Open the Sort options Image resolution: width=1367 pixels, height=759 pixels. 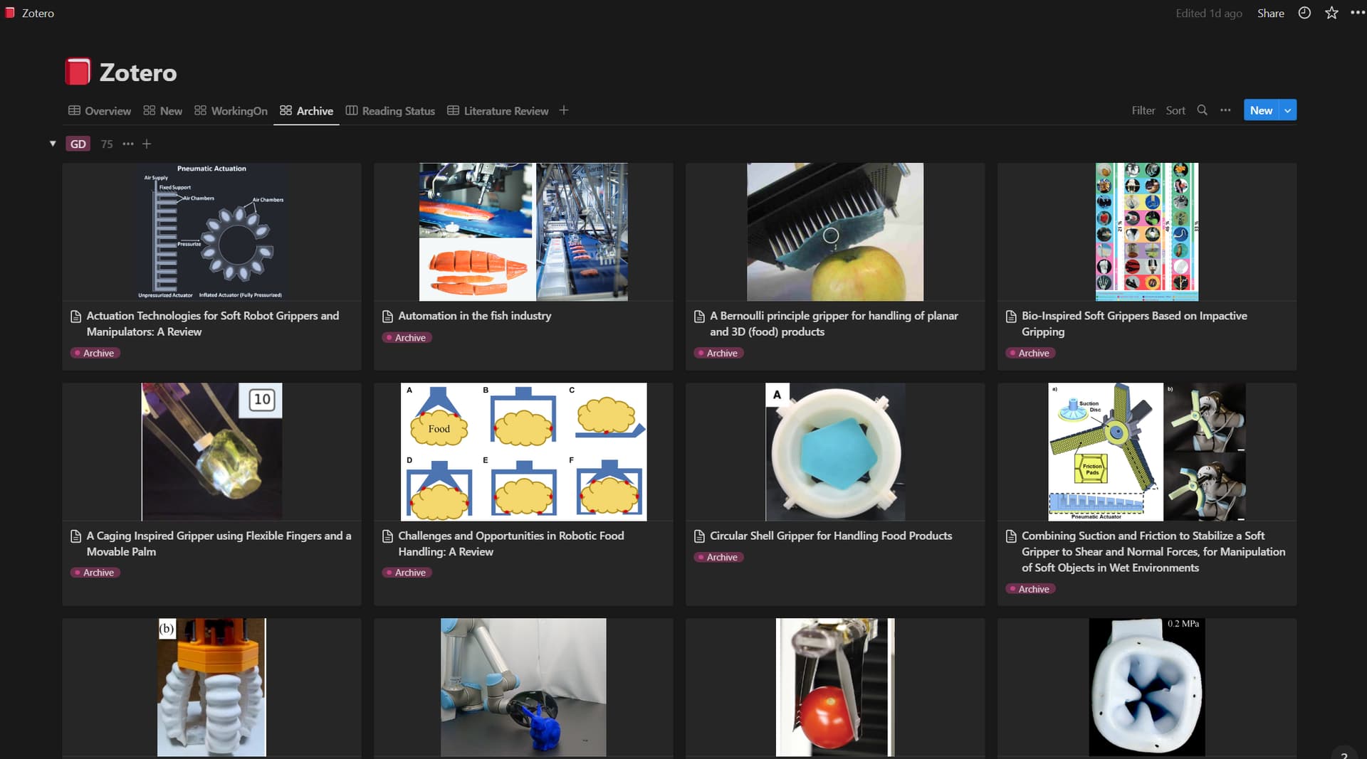[x=1175, y=110]
